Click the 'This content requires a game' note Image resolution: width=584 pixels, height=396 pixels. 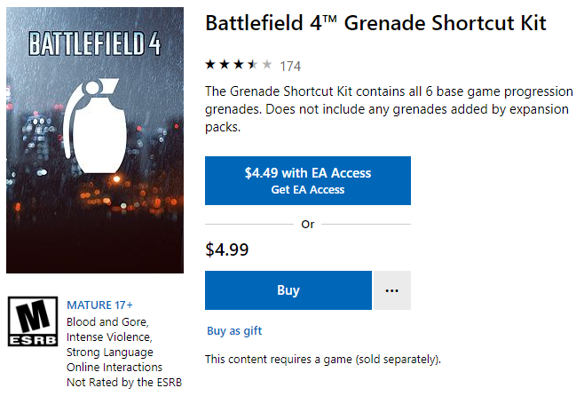322,360
